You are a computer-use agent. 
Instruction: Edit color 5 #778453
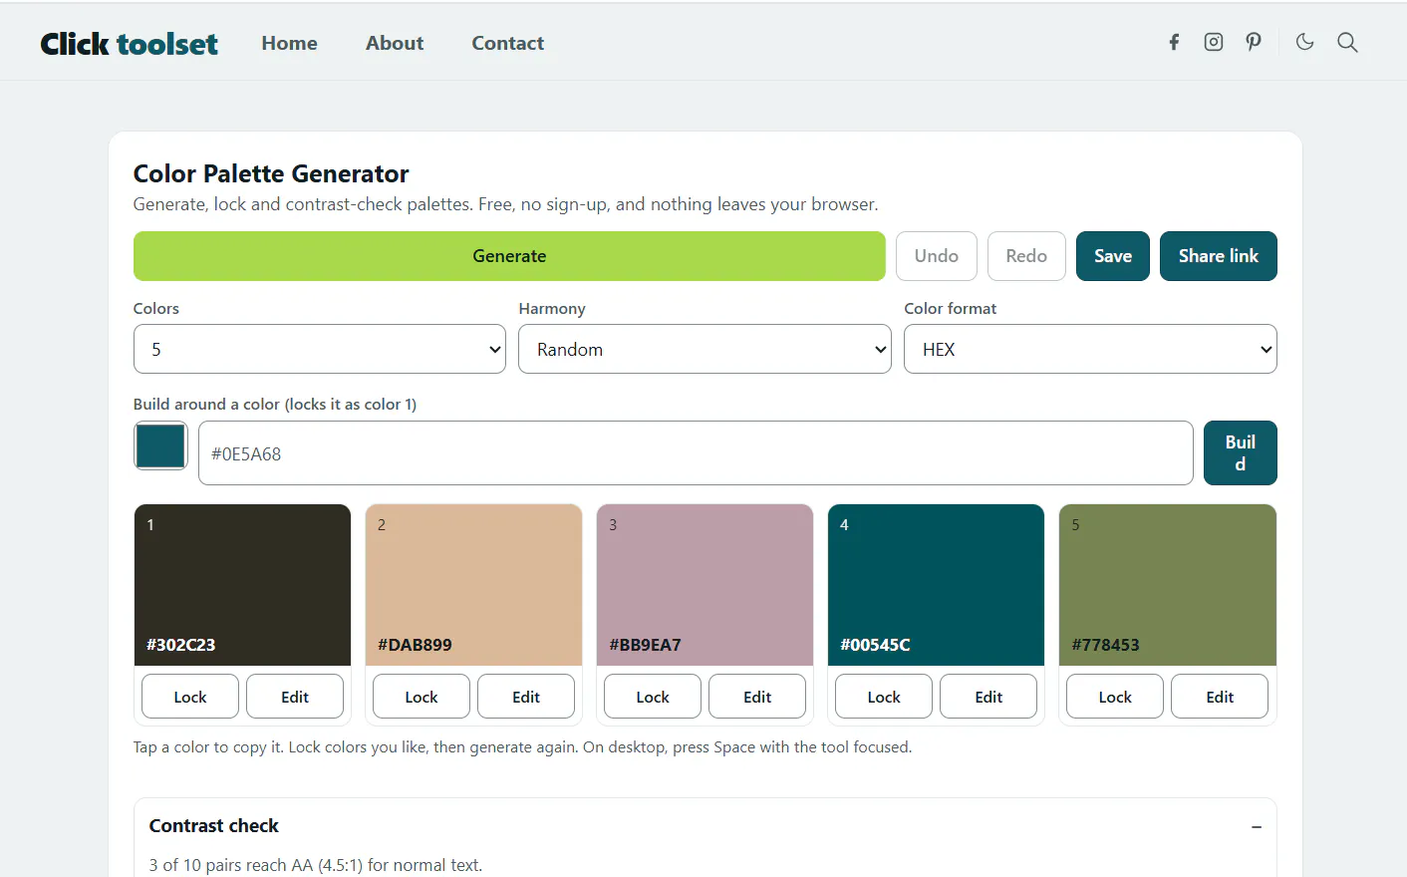(x=1220, y=697)
